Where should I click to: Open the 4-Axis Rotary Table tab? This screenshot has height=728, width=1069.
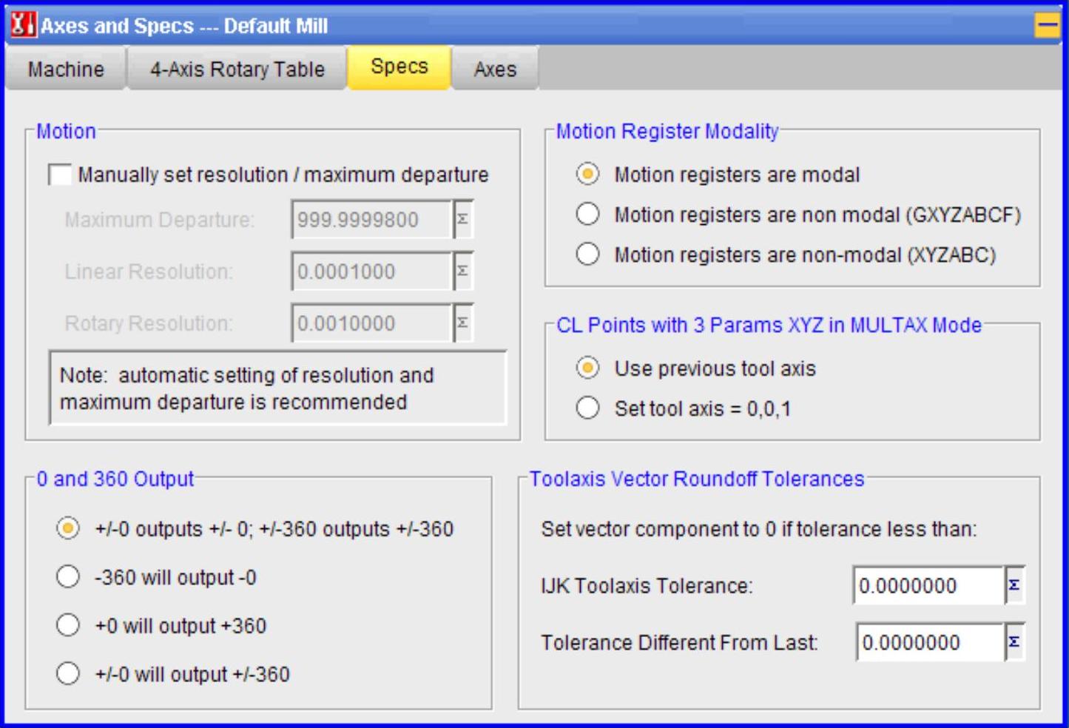(237, 70)
